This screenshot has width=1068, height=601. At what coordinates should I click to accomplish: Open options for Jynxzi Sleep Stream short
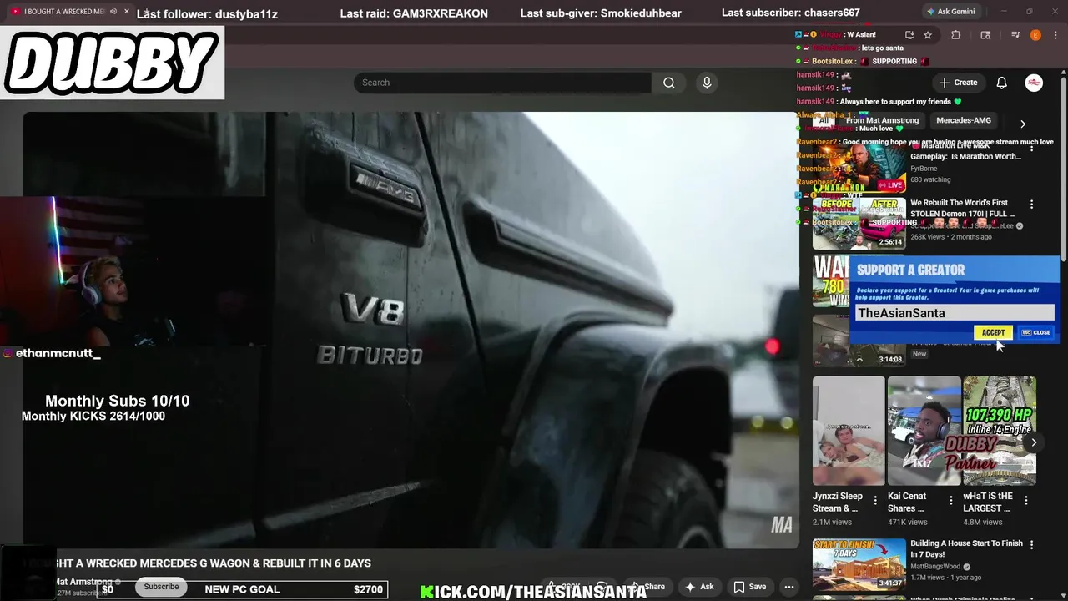pos(875,501)
